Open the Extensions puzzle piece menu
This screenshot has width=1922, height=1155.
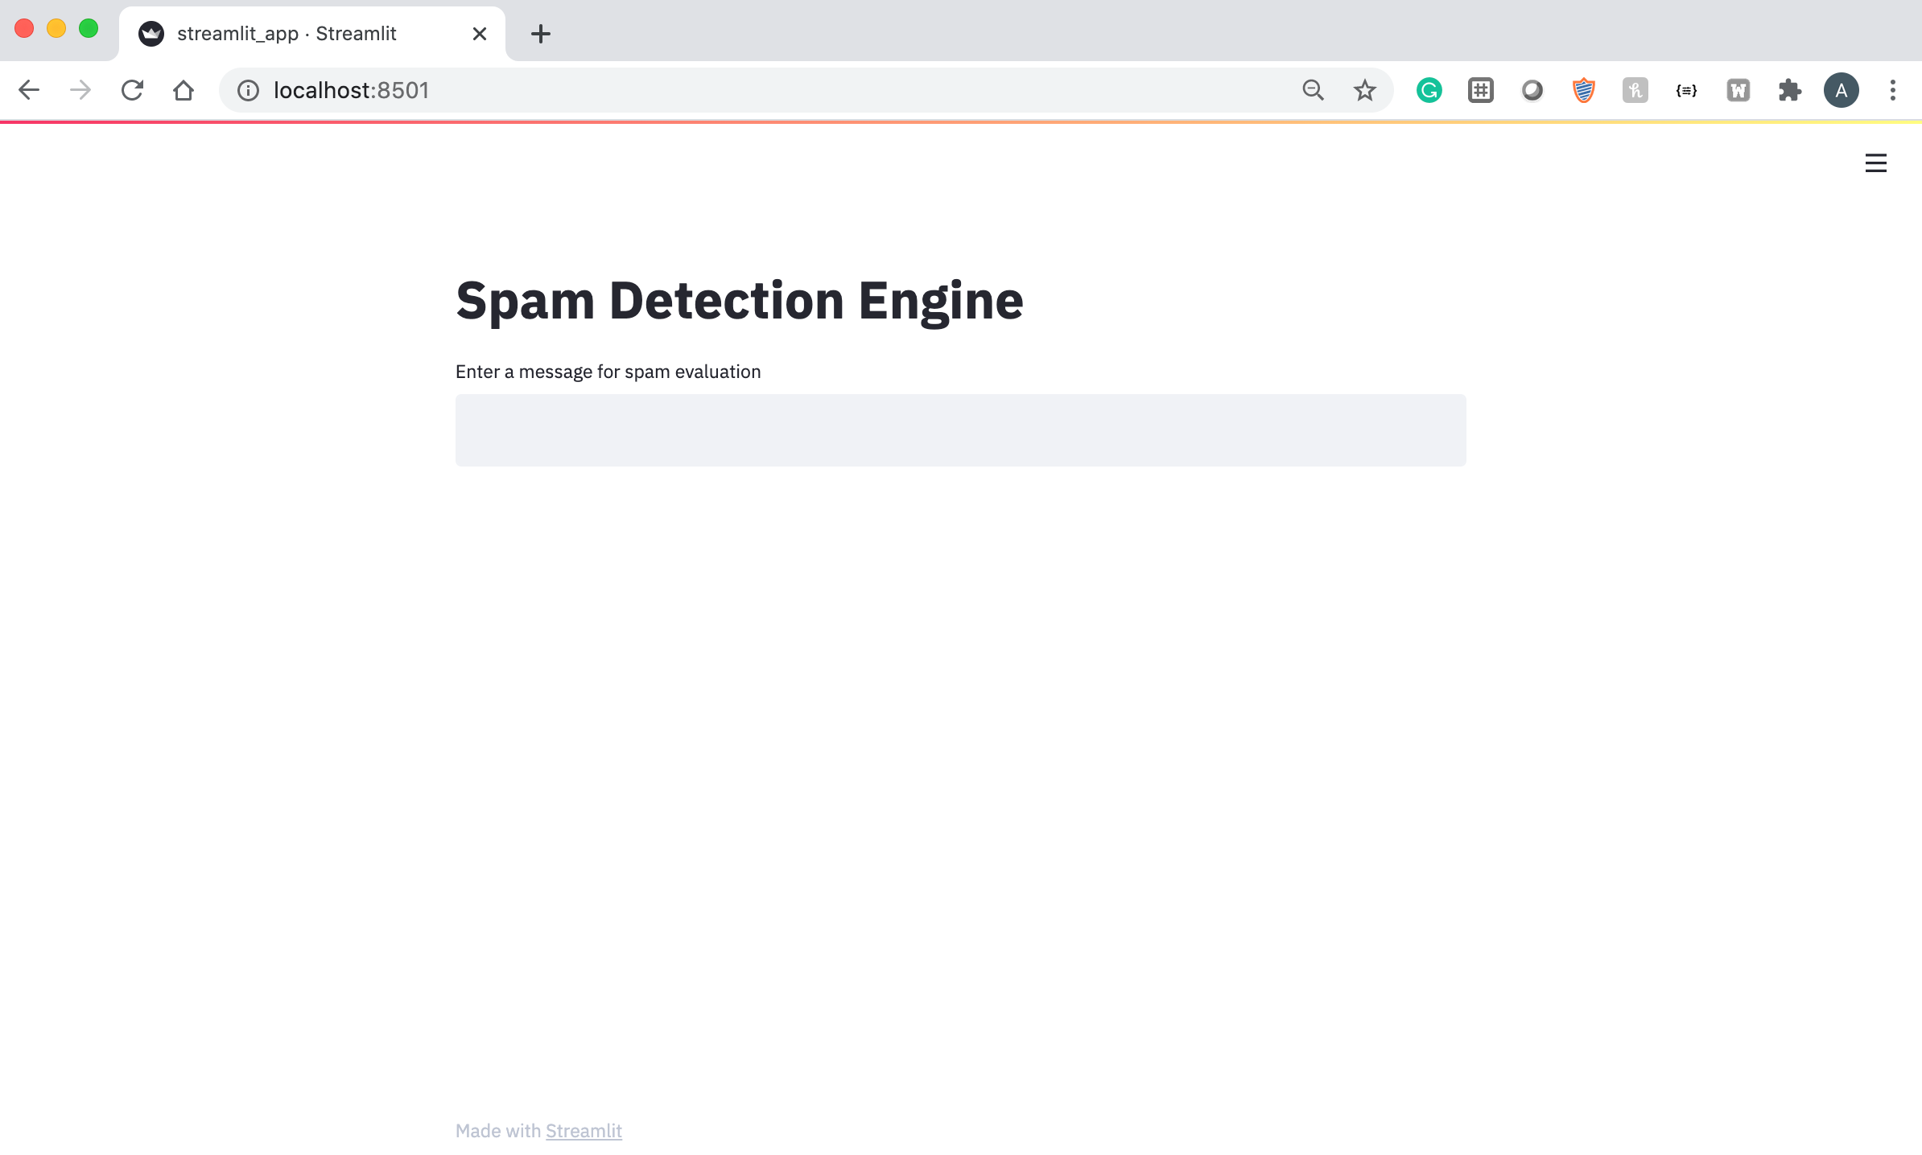click(1789, 90)
